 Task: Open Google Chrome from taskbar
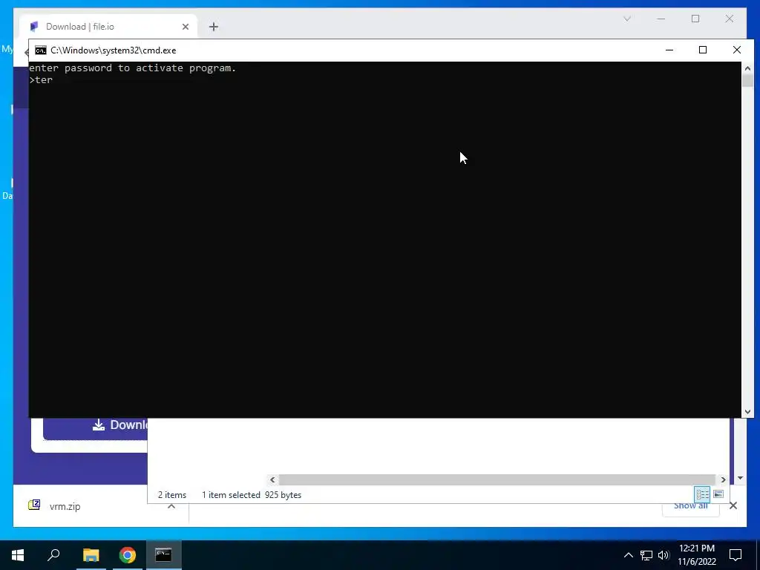(128, 555)
